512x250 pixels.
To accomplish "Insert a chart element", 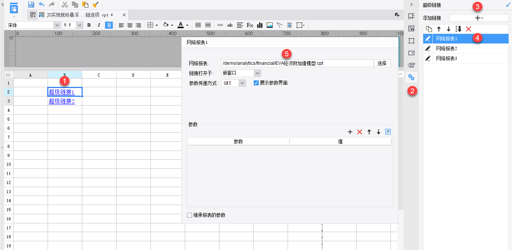I will point(260,25).
